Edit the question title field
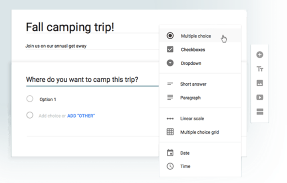 (x=82, y=80)
